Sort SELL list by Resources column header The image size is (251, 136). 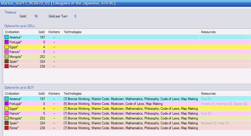click(208, 32)
